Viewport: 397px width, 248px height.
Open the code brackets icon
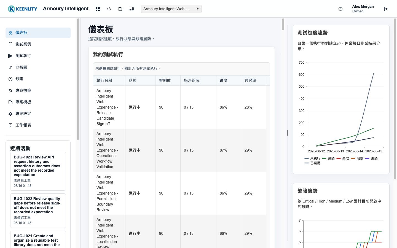(x=109, y=9)
